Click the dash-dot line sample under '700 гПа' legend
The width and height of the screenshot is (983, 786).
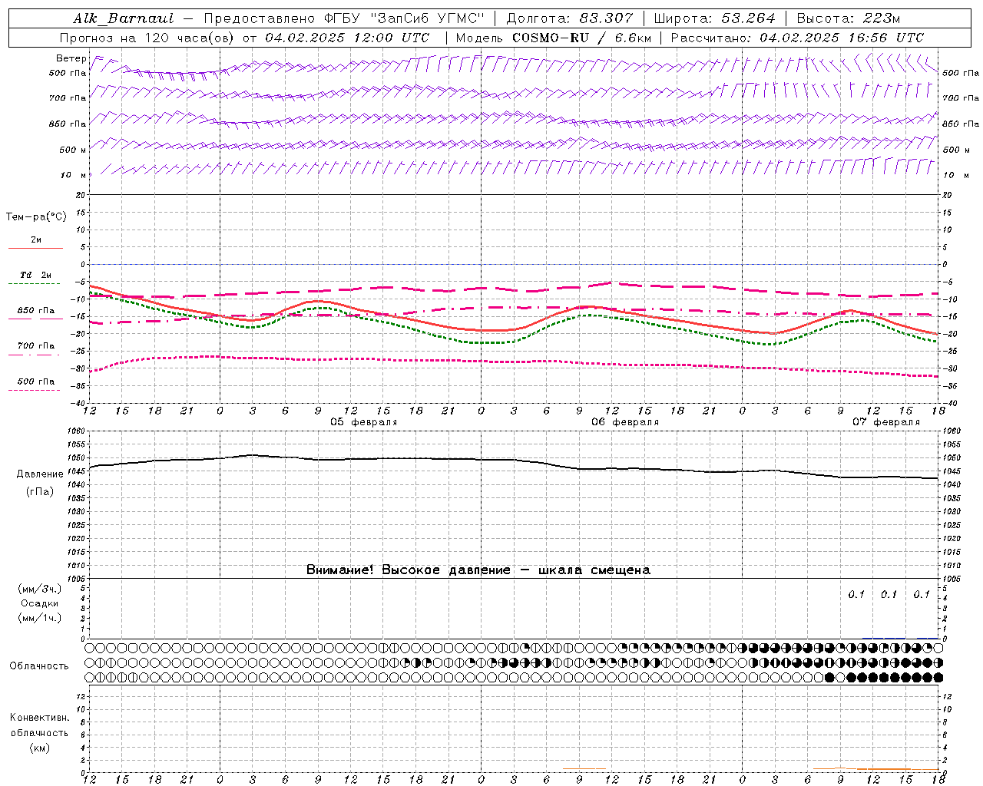click(x=35, y=355)
